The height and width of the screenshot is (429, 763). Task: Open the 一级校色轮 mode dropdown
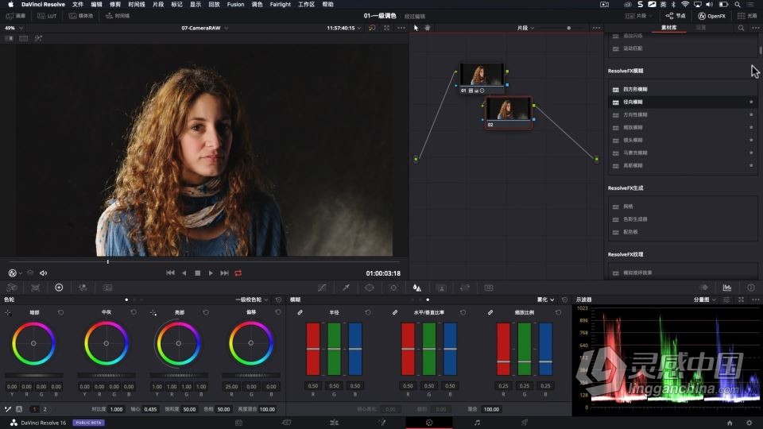coord(252,300)
